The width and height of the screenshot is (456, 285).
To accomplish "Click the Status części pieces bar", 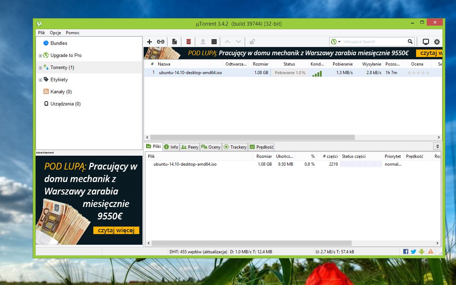I will pyautogui.click(x=361, y=164).
